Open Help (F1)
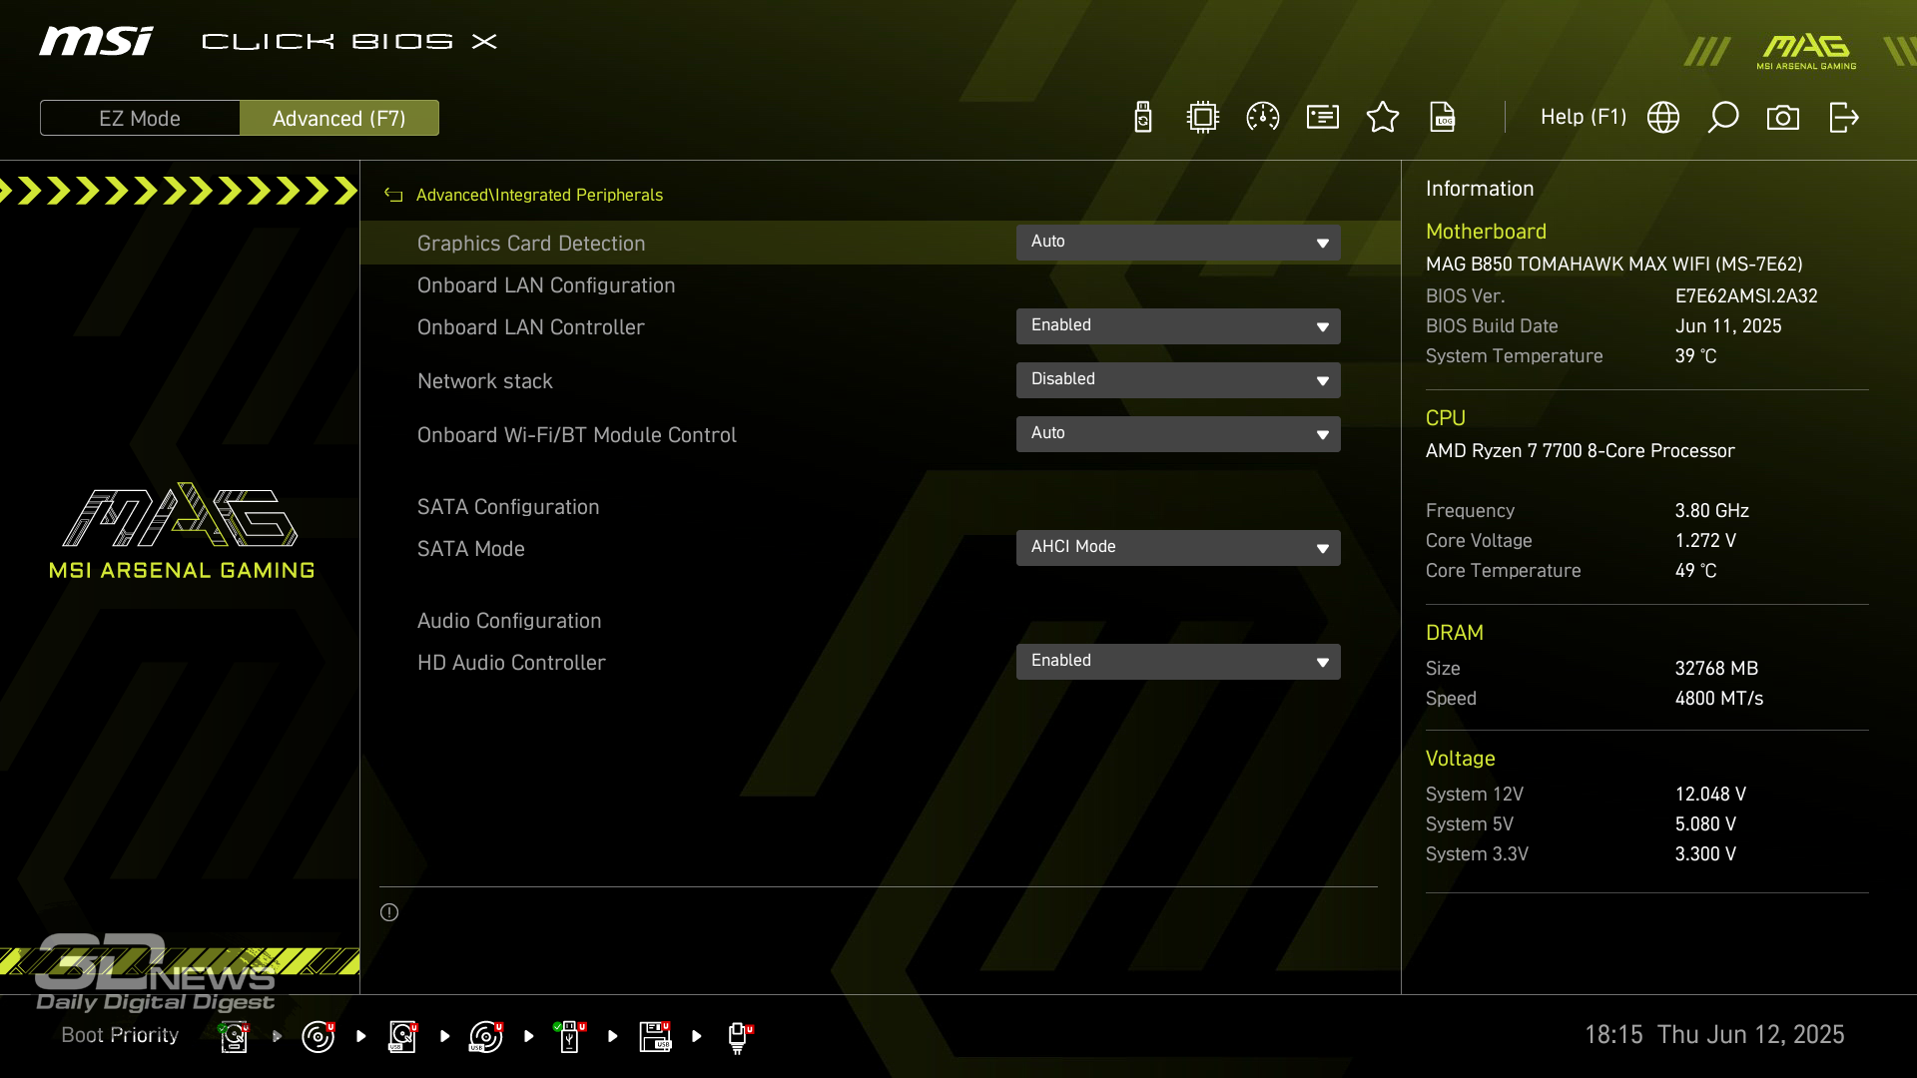Image resolution: width=1917 pixels, height=1078 pixels. click(x=1584, y=117)
